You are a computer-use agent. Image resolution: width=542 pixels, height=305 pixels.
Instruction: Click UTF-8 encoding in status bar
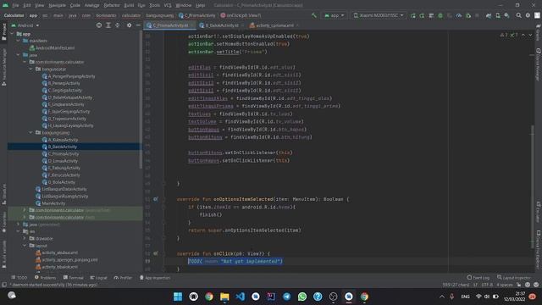click(487, 285)
